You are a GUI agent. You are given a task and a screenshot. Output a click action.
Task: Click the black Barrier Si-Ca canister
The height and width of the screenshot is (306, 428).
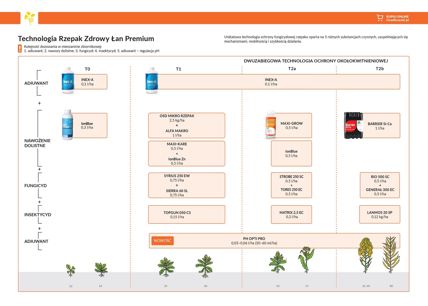(353, 125)
